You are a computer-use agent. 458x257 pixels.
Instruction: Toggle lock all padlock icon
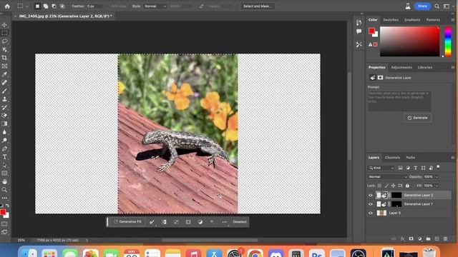point(407,186)
